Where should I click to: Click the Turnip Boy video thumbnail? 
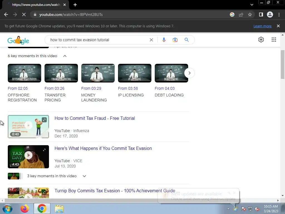28,193
